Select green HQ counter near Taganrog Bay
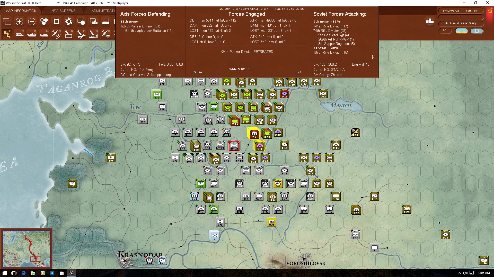This screenshot has height=277, width=494. pos(157,95)
